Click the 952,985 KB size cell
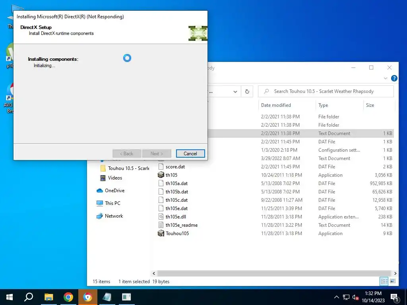 coord(381,183)
